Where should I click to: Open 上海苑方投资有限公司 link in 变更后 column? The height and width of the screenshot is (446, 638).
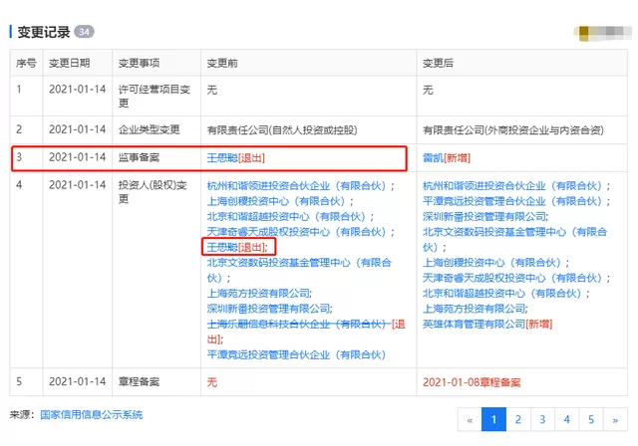(x=476, y=309)
